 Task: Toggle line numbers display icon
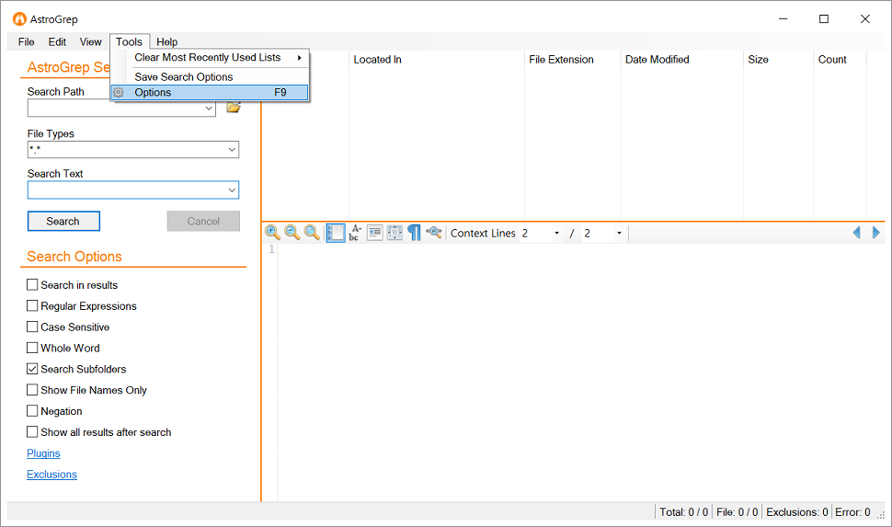point(335,233)
